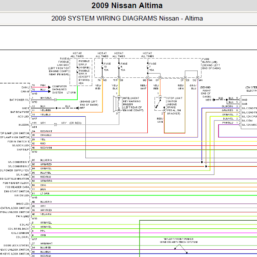Click the "2009 Nissan Altima" title heading
The height and width of the screenshot is (257, 257).
(x=127, y=6)
